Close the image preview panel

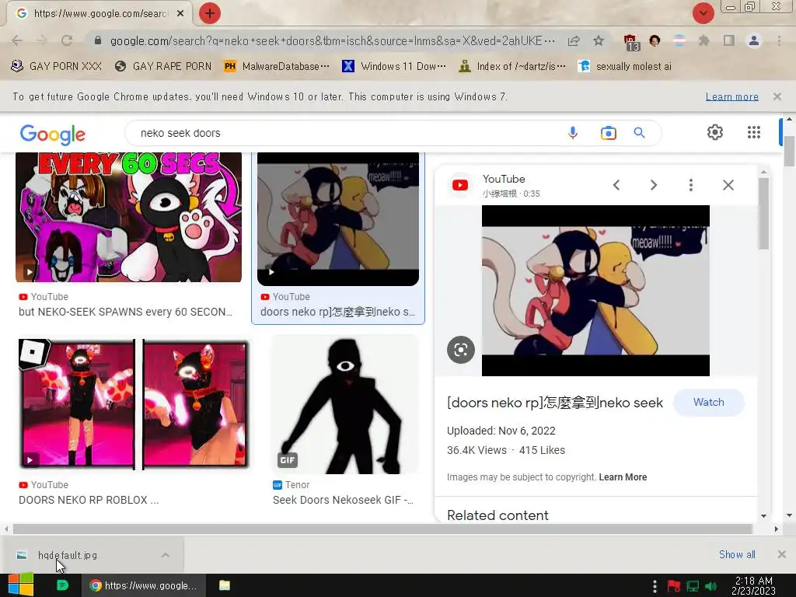728,185
